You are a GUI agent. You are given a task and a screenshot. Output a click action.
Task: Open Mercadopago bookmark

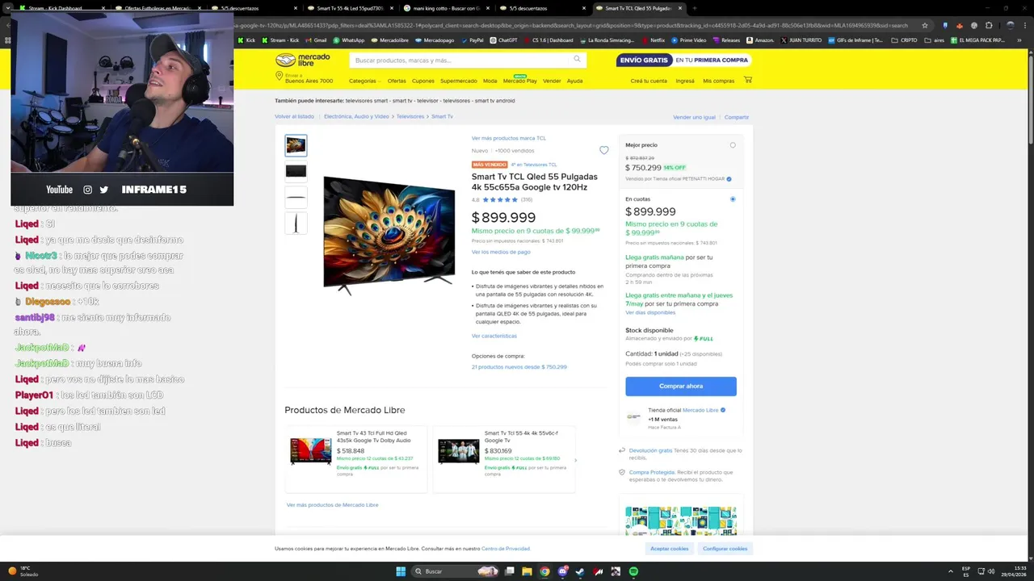(x=434, y=40)
